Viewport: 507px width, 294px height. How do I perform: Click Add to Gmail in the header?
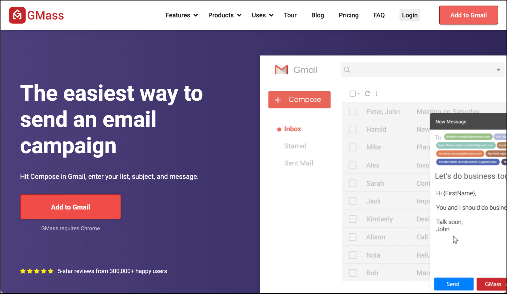[468, 15]
